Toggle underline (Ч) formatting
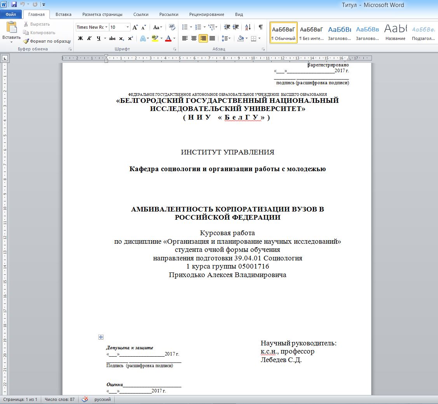The height and width of the screenshot is (404, 438). point(98,38)
